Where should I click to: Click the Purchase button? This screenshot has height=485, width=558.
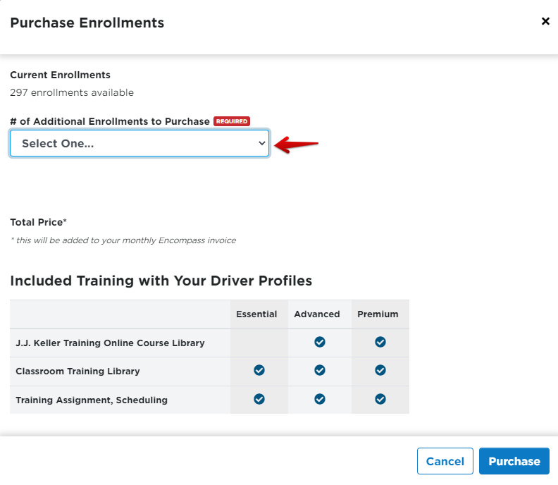point(514,461)
